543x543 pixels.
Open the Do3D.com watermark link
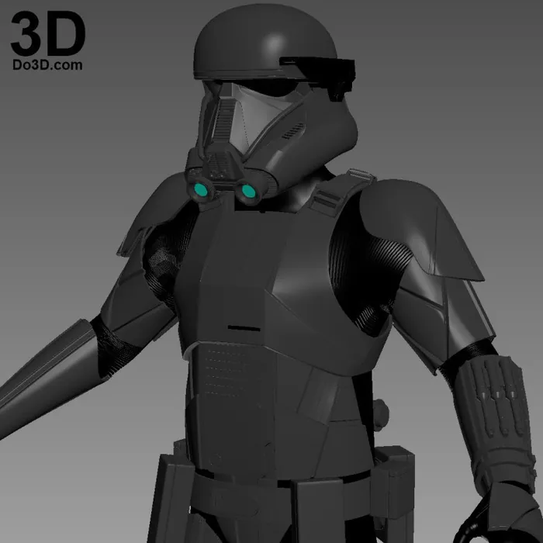click(x=47, y=66)
